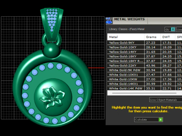
Task: Click the Metal Weights flask icon
Action: pos(109,21)
